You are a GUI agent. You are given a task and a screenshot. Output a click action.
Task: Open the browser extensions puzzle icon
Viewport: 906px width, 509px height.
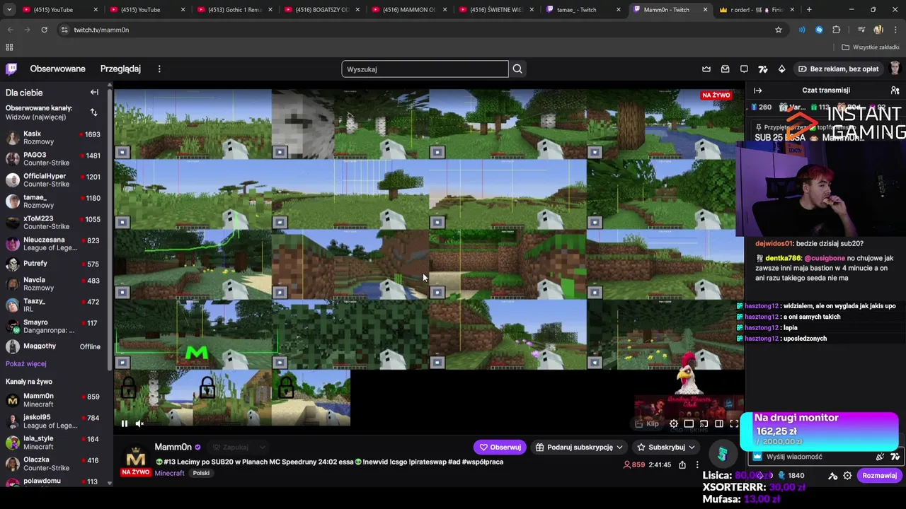pyautogui.click(x=836, y=30)
